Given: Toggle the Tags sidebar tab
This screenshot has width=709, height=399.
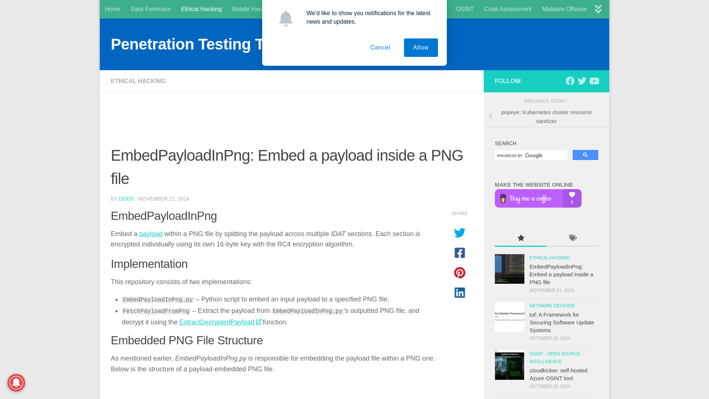Looking at the screenshot, I should pyautogui.click(x=573, y=238).
